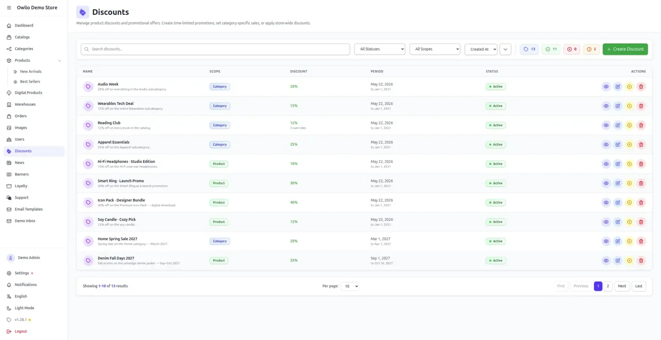Toggle status of Reading Club discount
The width and height of the screenshot is (661, 340).
pos(629,125)
